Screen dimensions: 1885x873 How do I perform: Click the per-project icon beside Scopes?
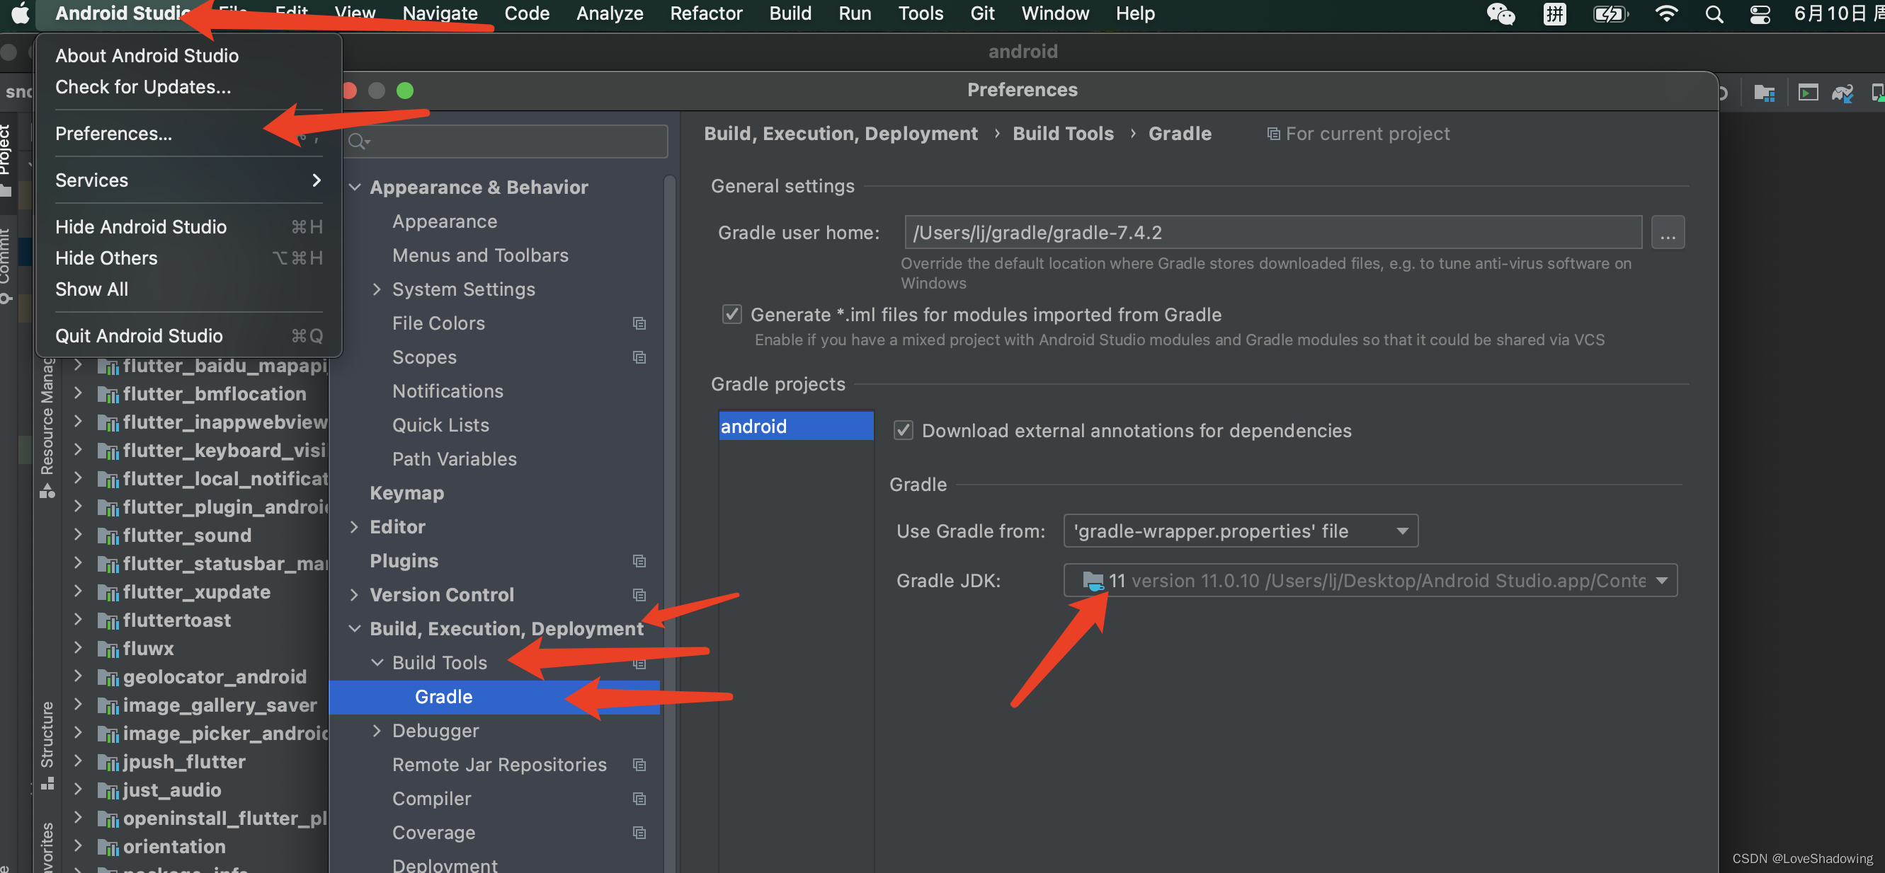[x=639, y=357]
